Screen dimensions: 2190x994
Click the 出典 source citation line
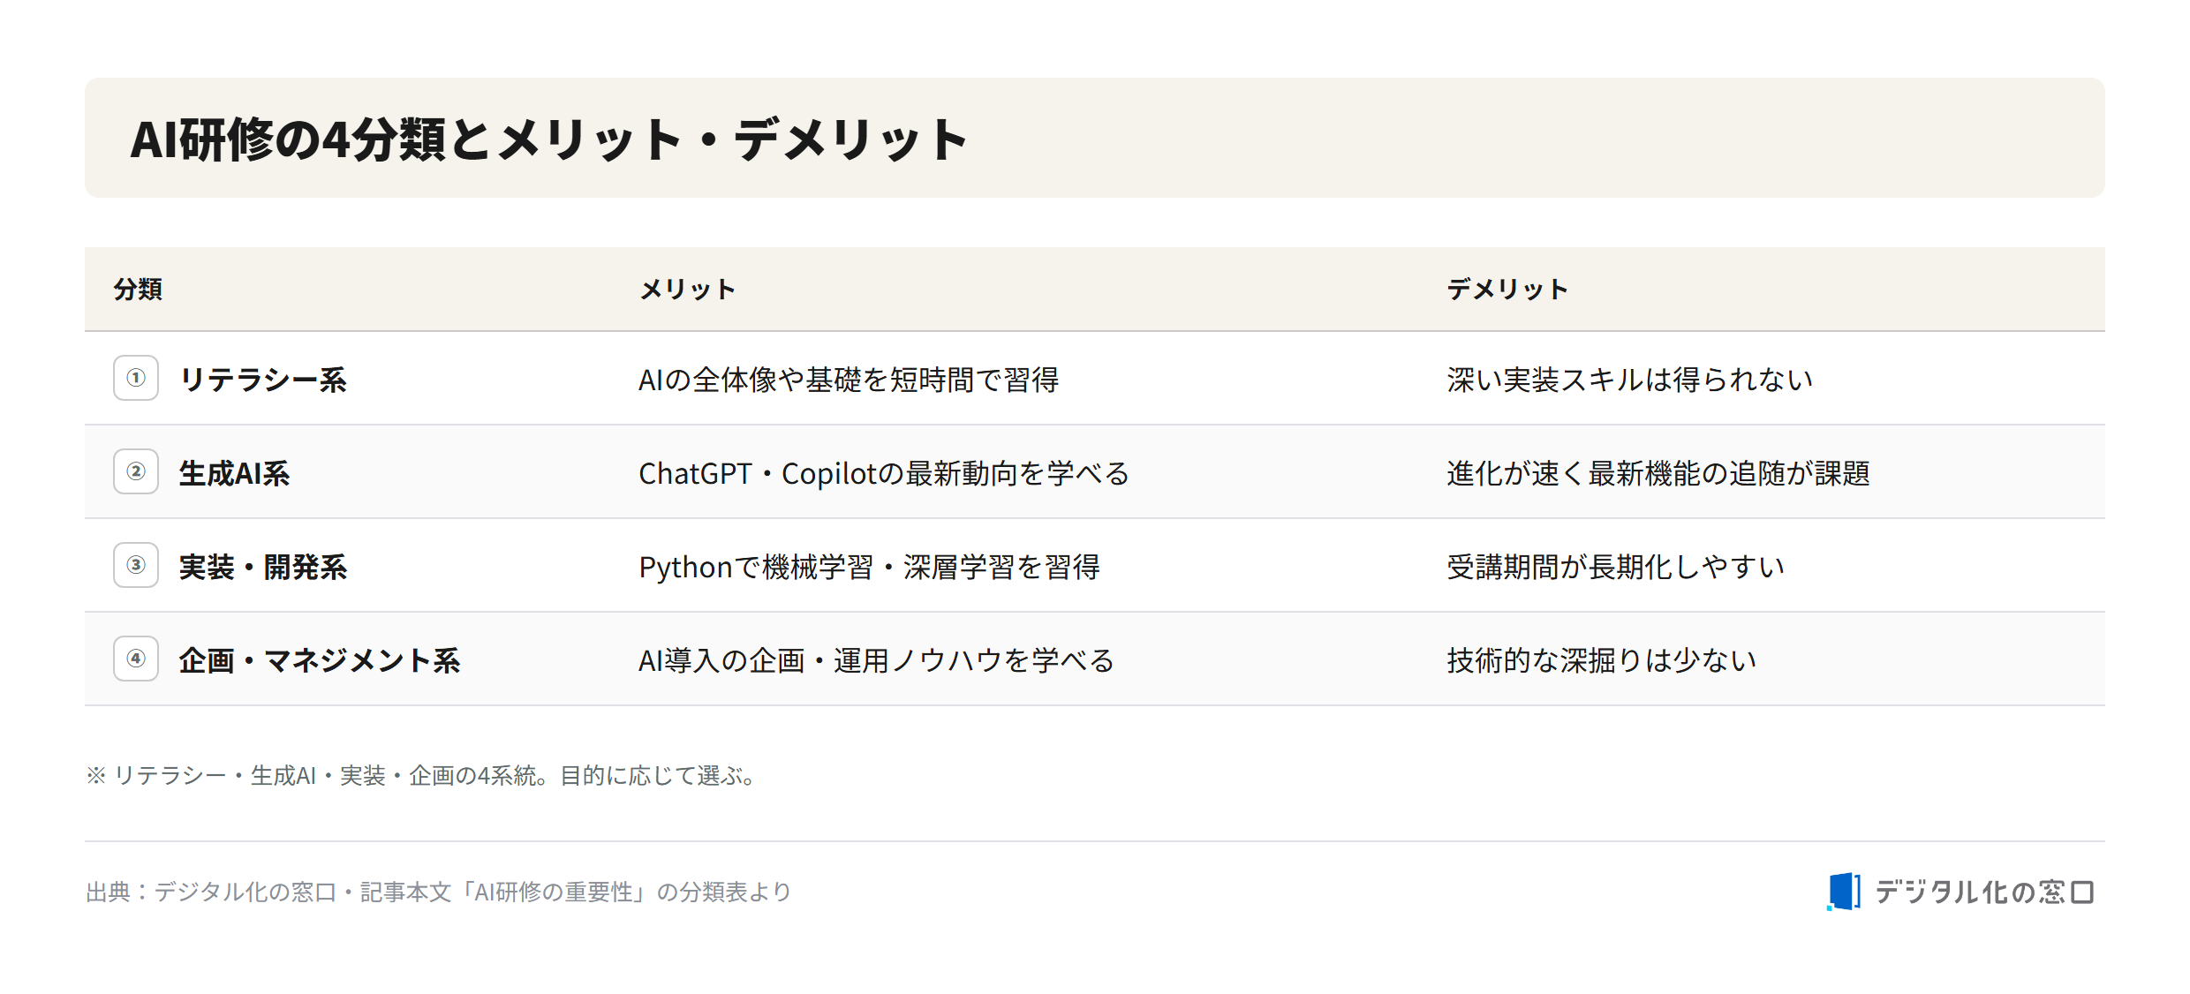(438, 892)
